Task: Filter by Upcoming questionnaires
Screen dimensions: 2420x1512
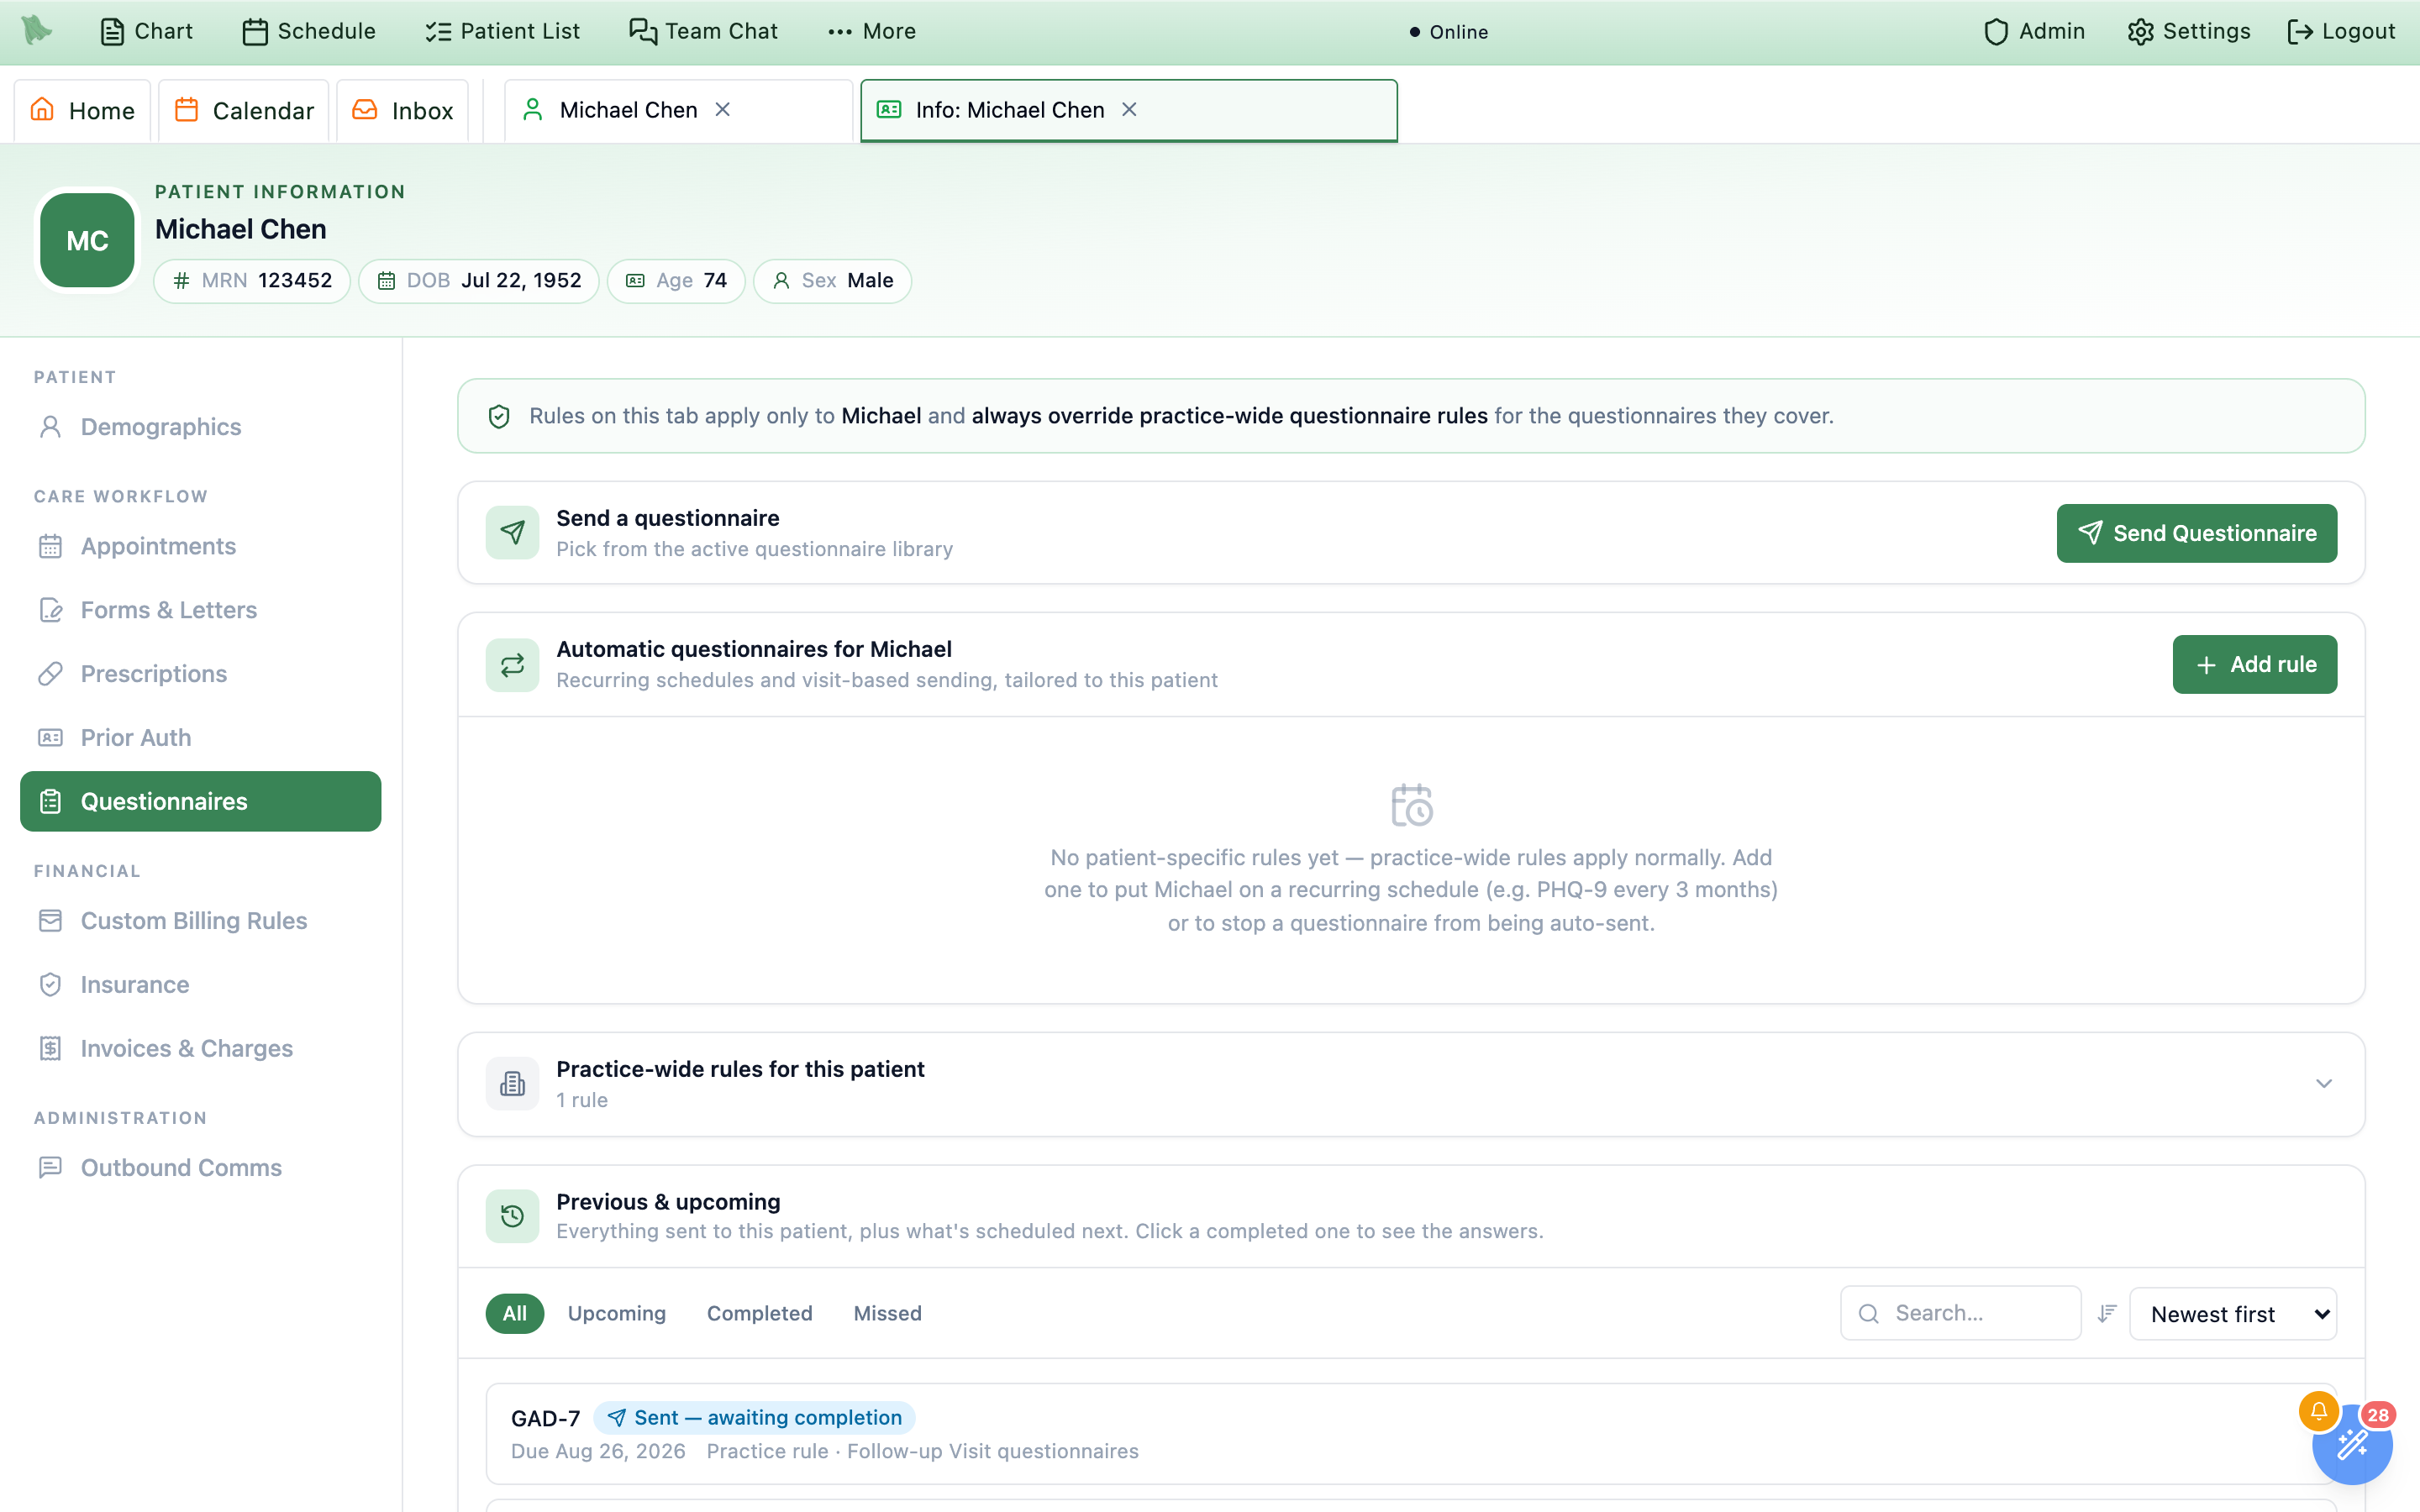Action: coord(617,1314)
